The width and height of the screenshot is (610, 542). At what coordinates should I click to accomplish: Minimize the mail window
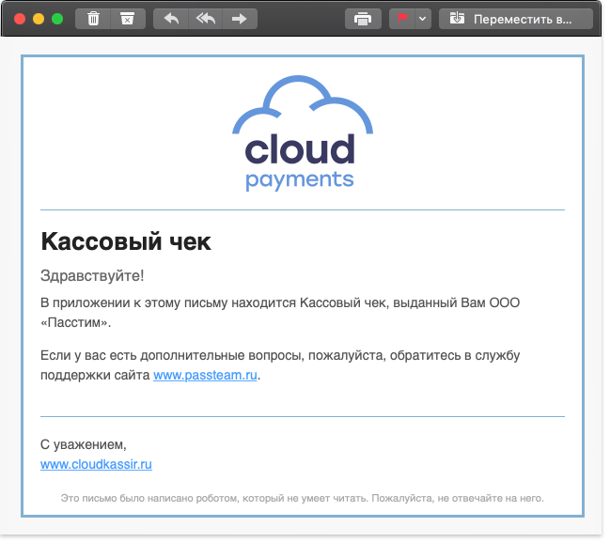tap(39, 19)
